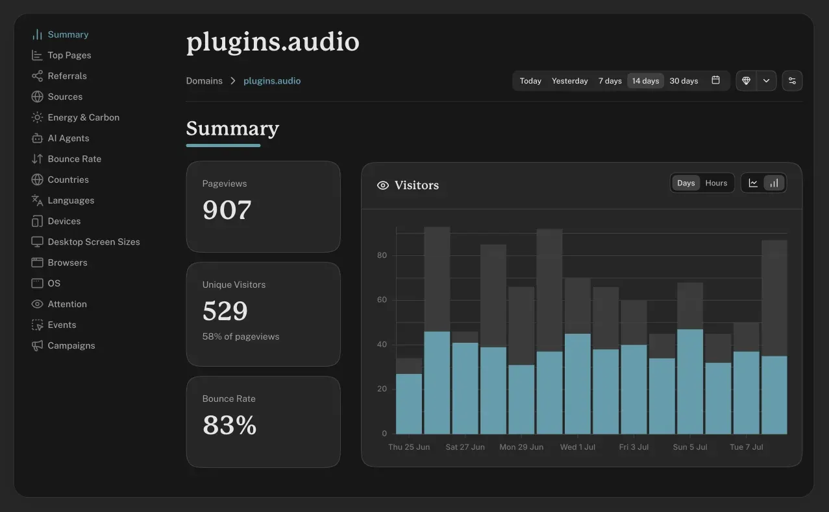Open the custom date calendar picker
This screenshot has height=512, width=829.
715,80
